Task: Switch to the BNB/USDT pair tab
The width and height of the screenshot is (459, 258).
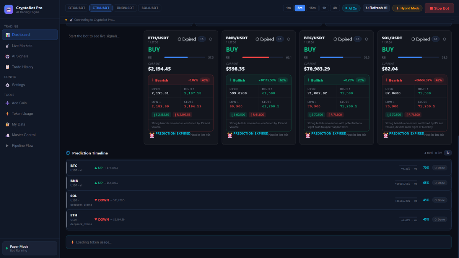Action: coord(125,8)
